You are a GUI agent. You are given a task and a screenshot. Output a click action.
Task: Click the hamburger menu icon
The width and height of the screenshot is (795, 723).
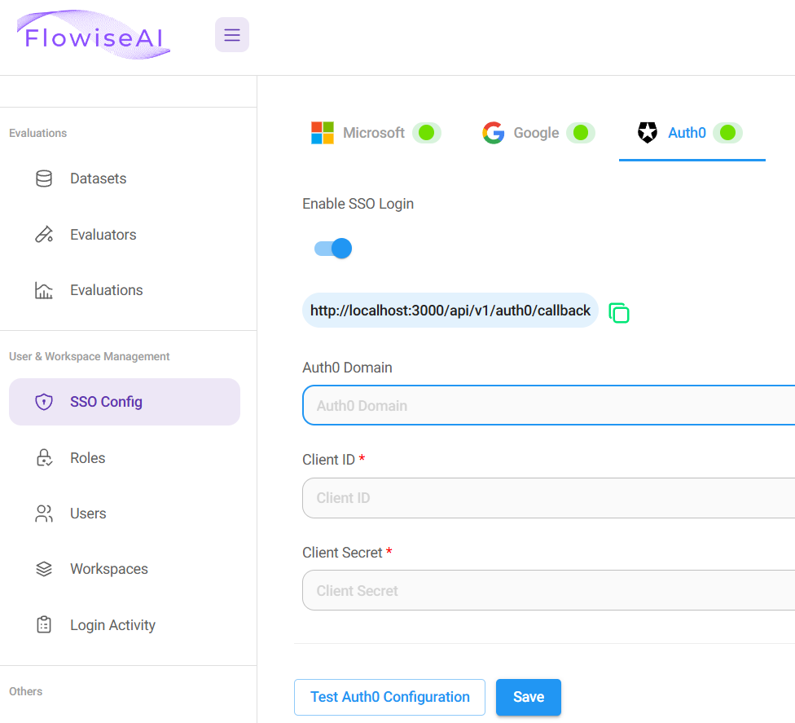[232, 35]
